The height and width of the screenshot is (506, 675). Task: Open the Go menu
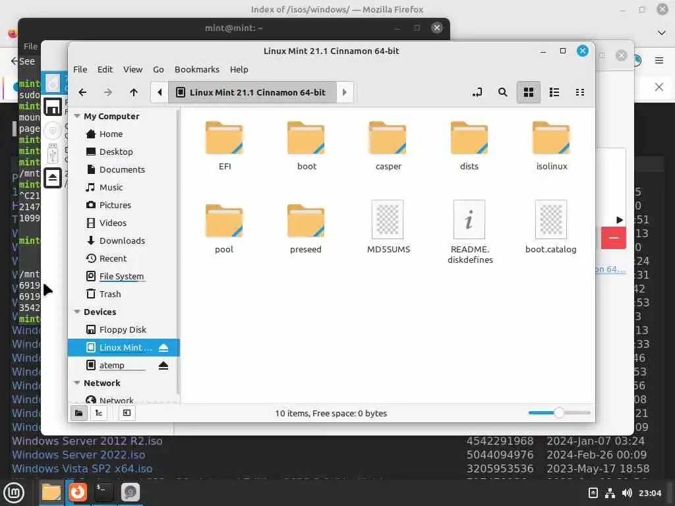click(x=158, y=69)
